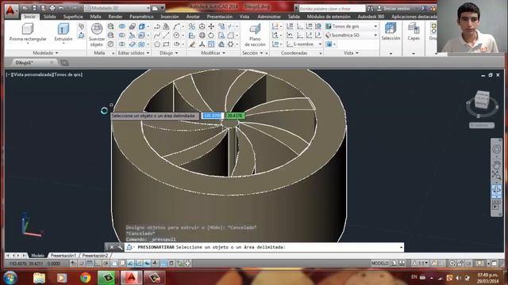The image size is (508, 285).
Task: Click the Save icon in quick access toolbar
Action: (x=34, y=8)
